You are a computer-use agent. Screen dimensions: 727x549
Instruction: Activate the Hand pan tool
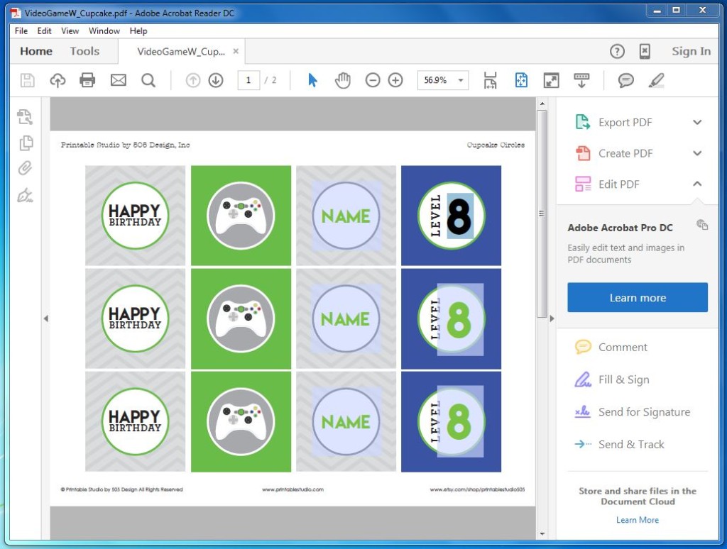(343, 80)
